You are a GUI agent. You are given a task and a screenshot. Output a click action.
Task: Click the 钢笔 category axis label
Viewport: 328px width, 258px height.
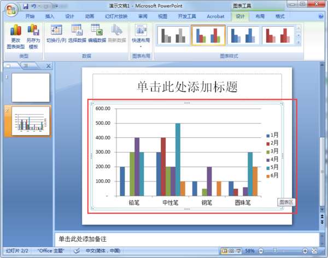point(207,203)
